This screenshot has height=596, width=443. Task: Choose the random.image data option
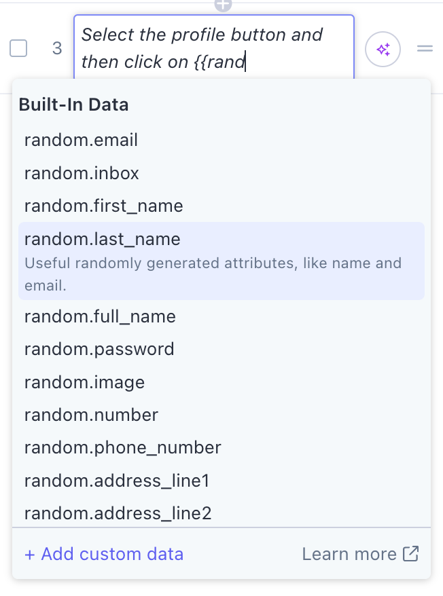click(x=84, y=382)
